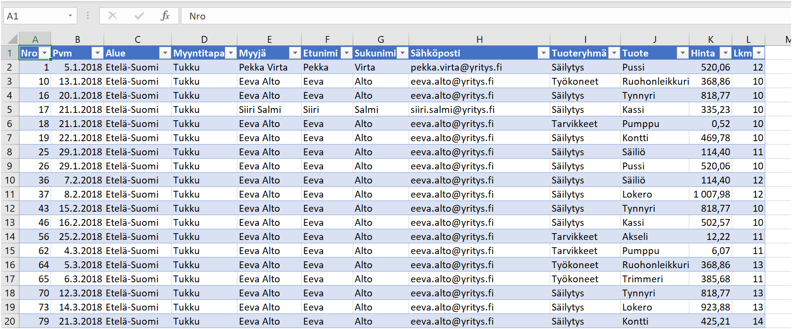Select column I header
The image size is (792, 329).
coord(585,39)
